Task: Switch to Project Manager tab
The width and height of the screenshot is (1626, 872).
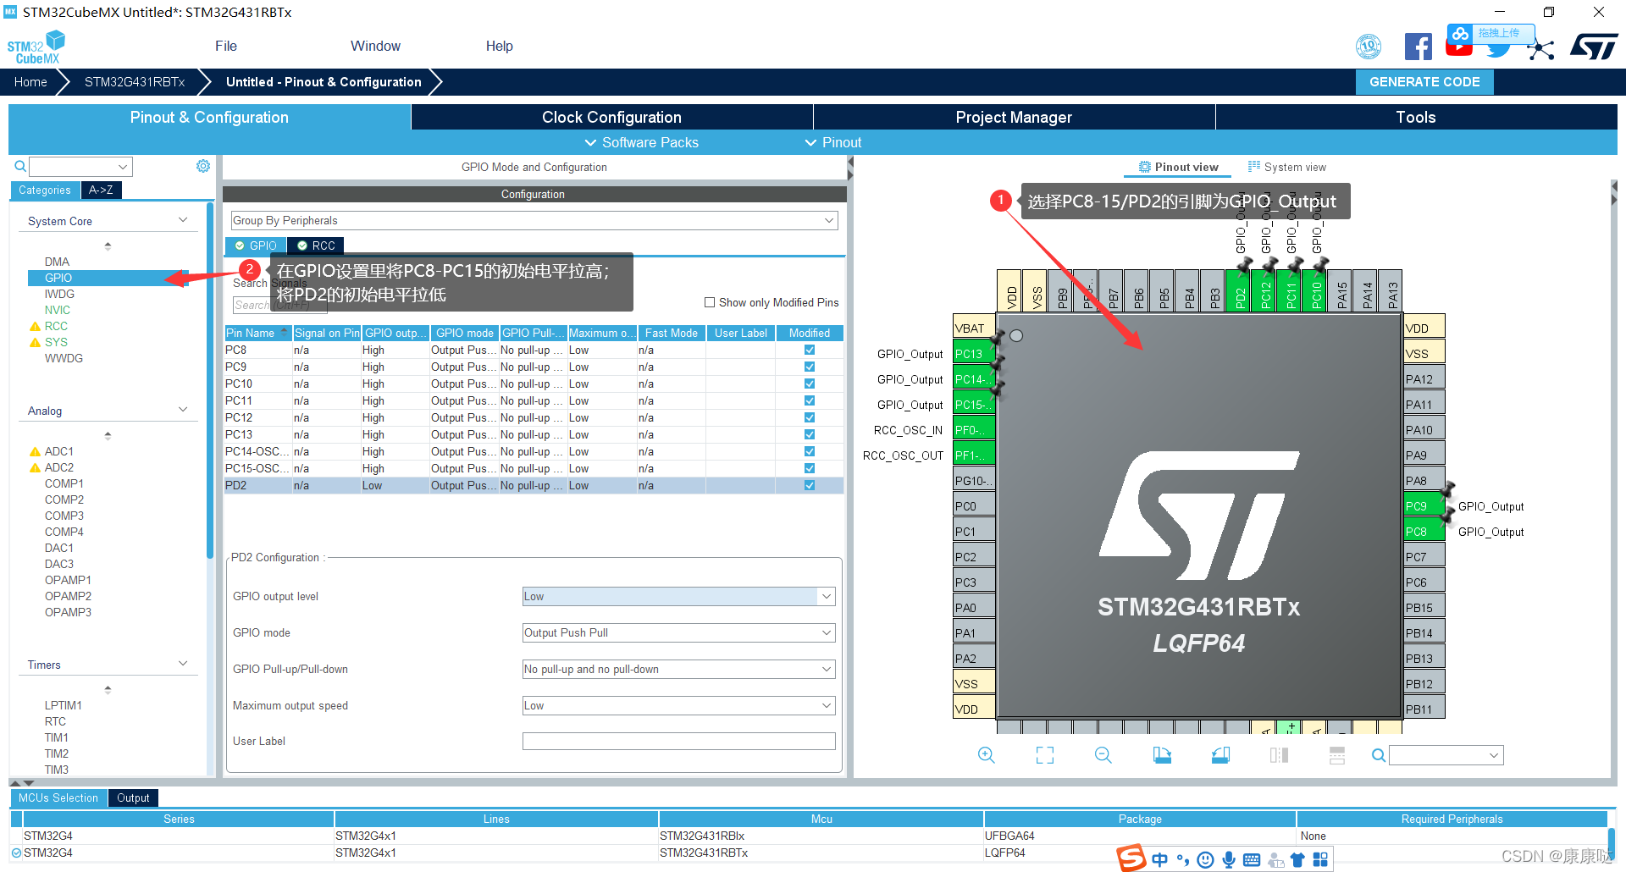Action: (1014, 117)
